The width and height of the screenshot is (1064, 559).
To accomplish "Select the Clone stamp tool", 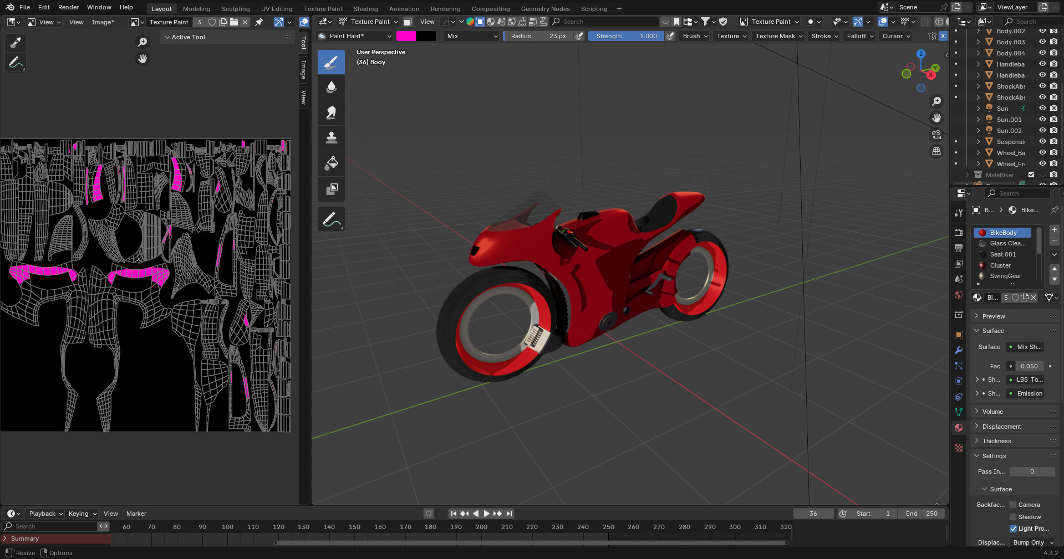I will tap(331, 138).
